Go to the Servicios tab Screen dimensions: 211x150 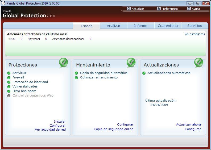coord(195,26)
